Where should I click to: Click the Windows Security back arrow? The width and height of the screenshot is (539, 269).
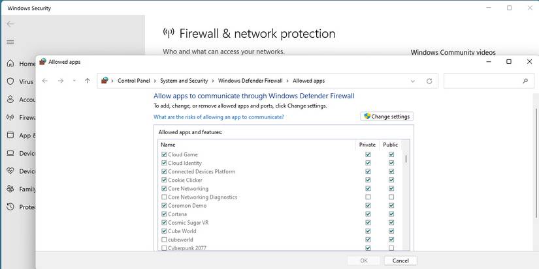[10, 24]
